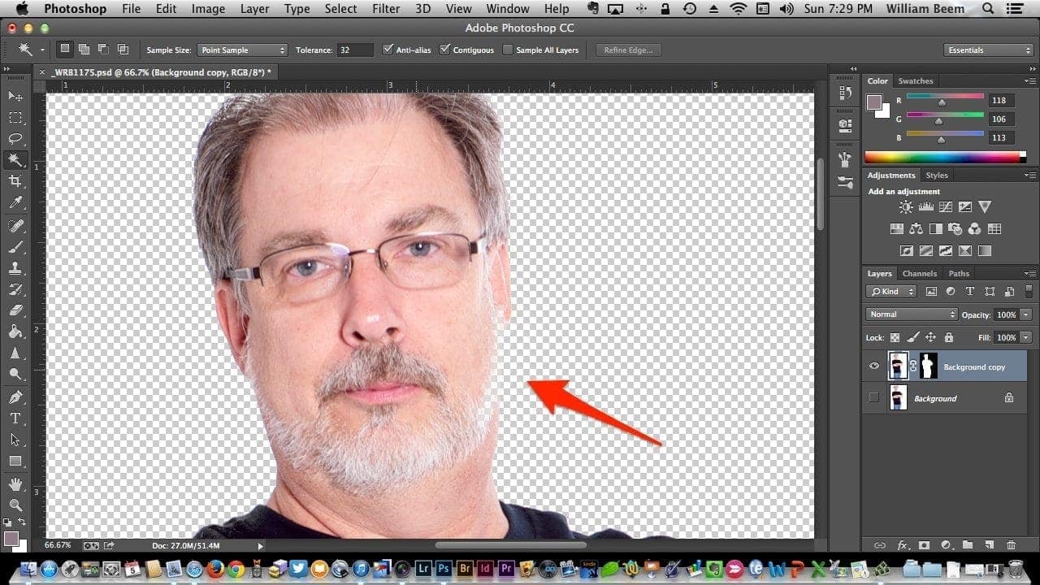Open the Fill slider dropdown arrow
This screenshot has width=1040, height=585.
(1026, 337)
